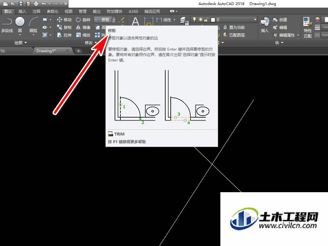Screen dimensions: 328x246
Task: Expand the 圆弧 arc options arrow
Action: click(x=33, y=35)
